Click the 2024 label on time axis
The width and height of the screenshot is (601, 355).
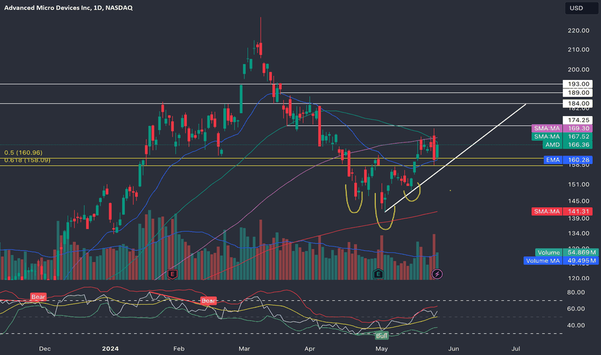coord(110,349)
